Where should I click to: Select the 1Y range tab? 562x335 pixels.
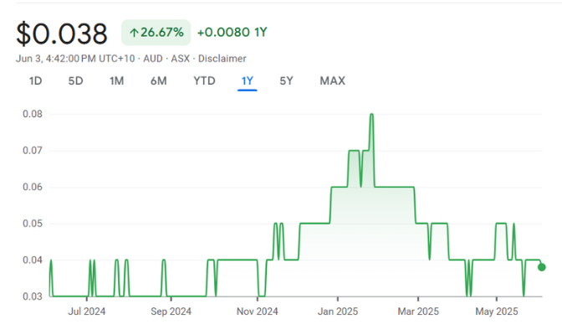point(248,80)
